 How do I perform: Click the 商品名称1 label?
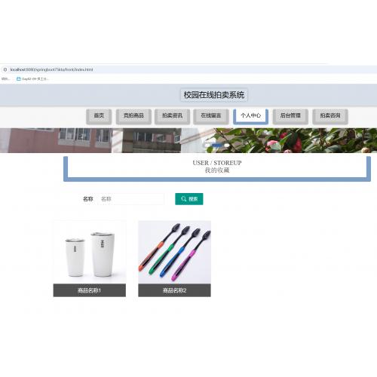tap(90, 290)
